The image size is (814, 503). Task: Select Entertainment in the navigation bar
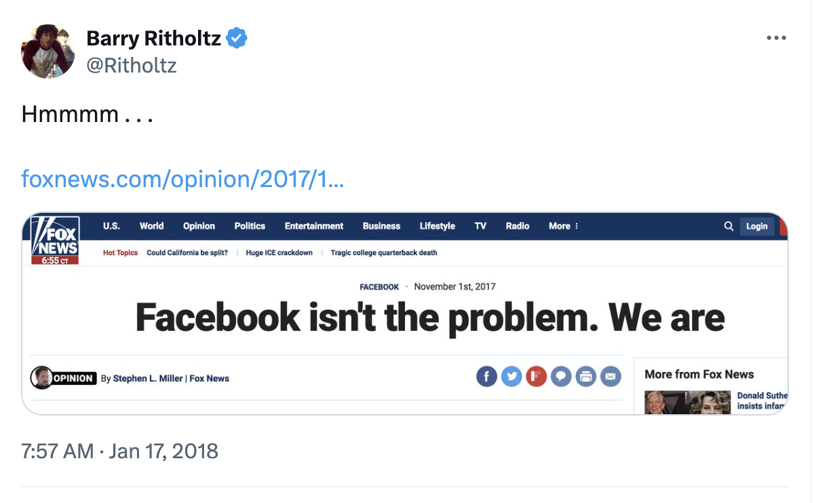pyautogui.click(x=314, y=226)
